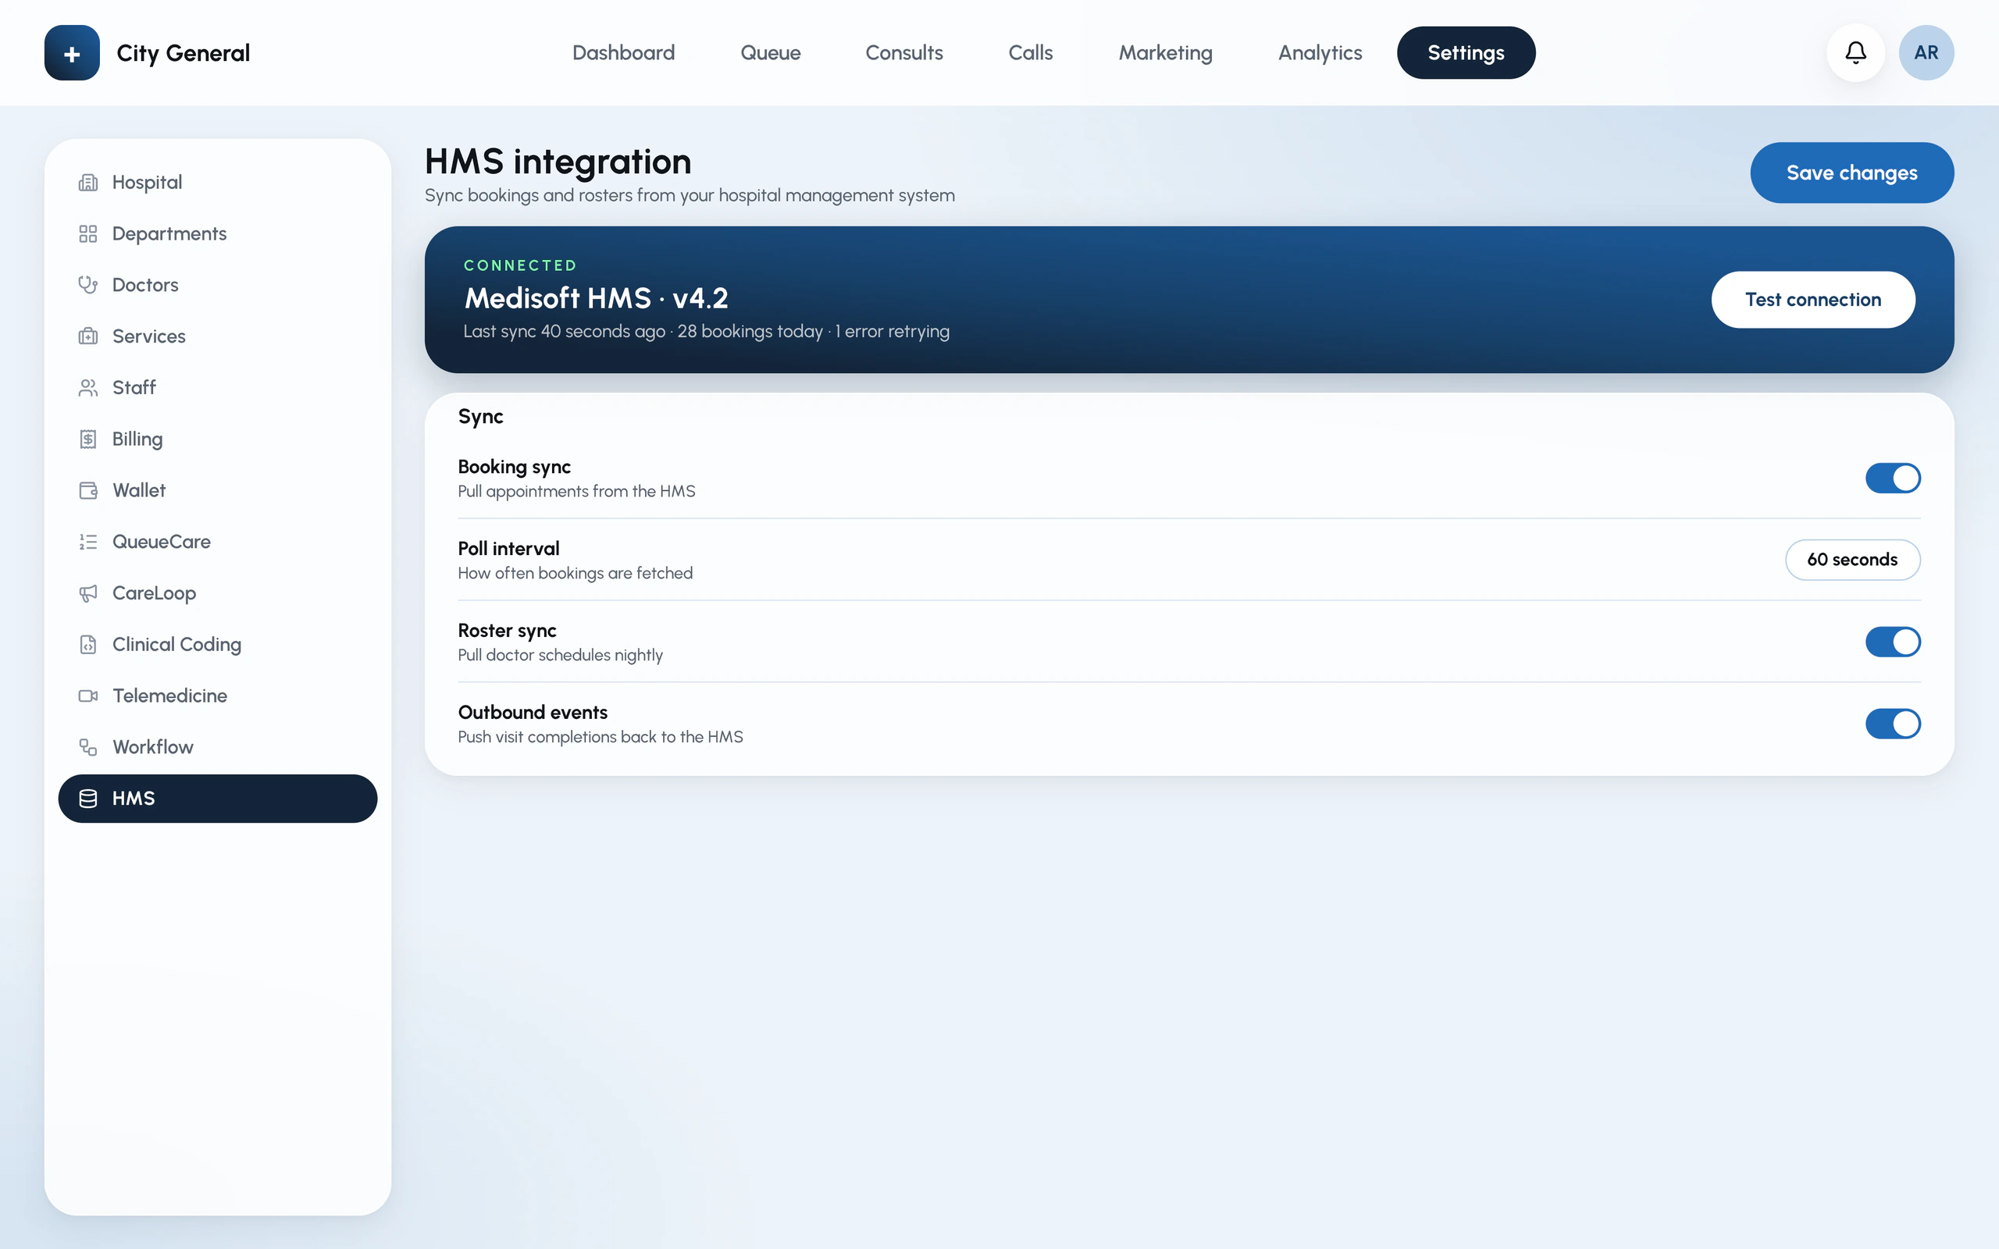
Task: Click 'Push visit completions back to the HMS' text
Action: point(600,737)
